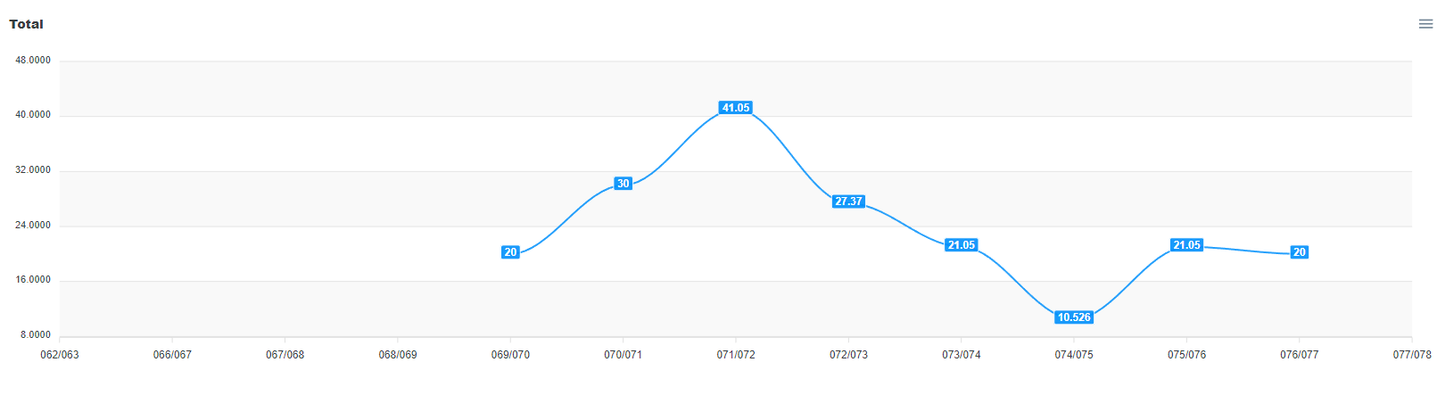The width and height of the screenshot is (1437, 395).
Task: Select the 20 label at 076/077
Action: 1300,252
